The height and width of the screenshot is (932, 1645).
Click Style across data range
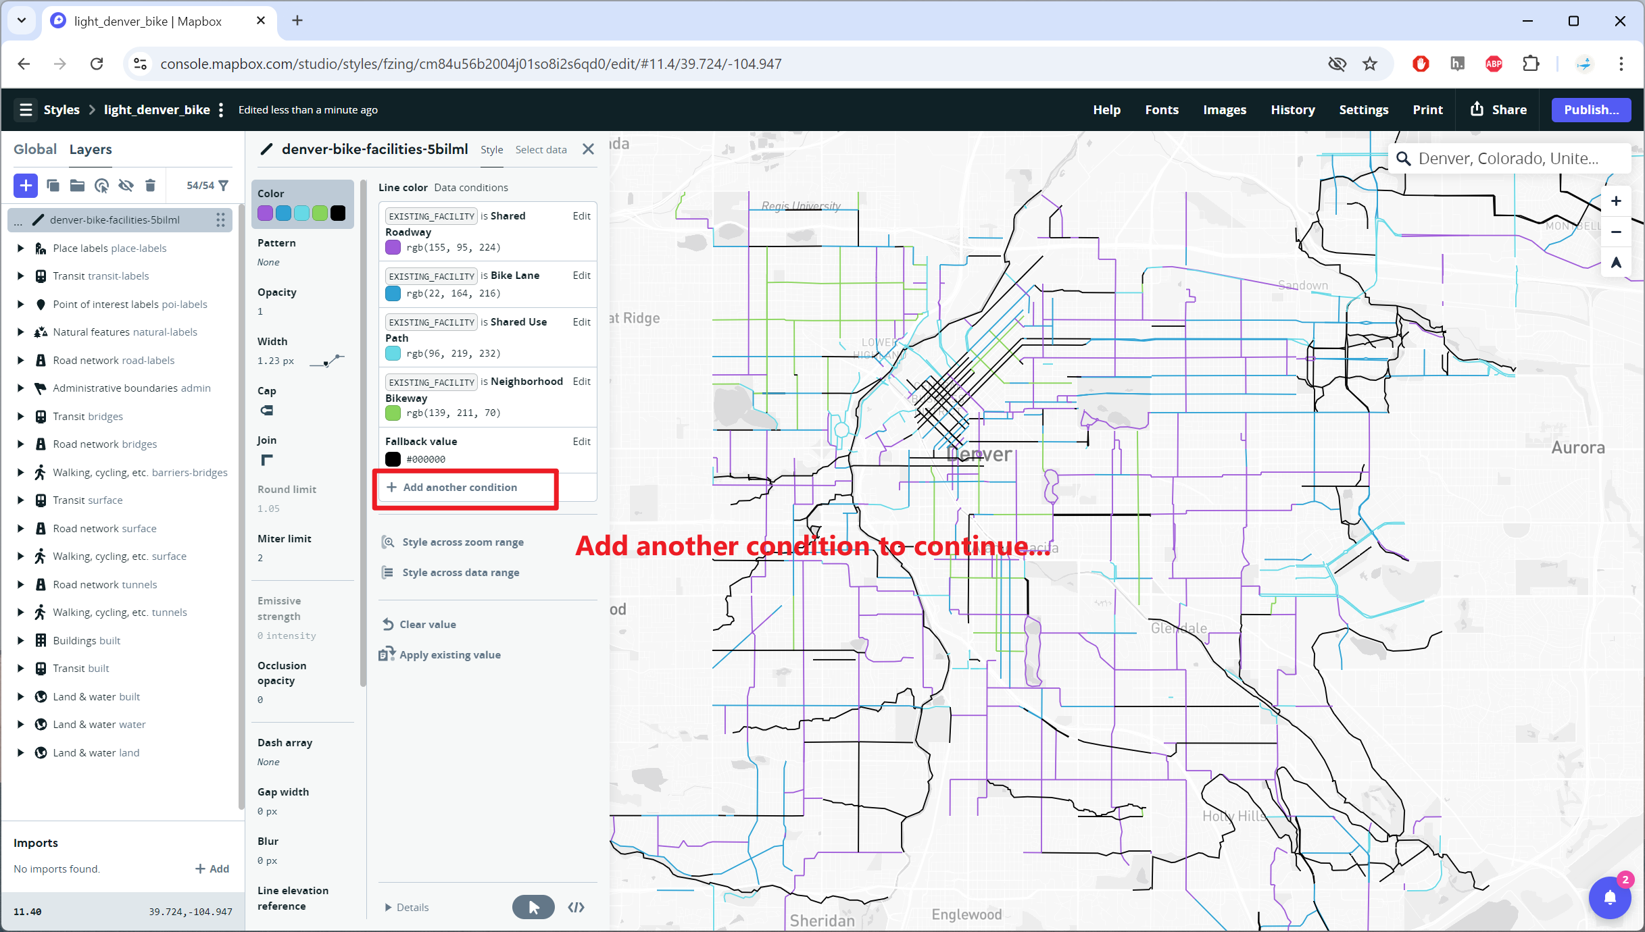tap(461, 572)
